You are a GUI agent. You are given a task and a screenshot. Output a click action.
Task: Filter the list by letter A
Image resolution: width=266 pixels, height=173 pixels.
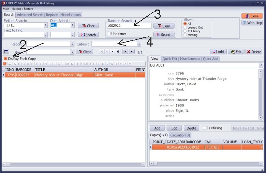coord(15,64)
